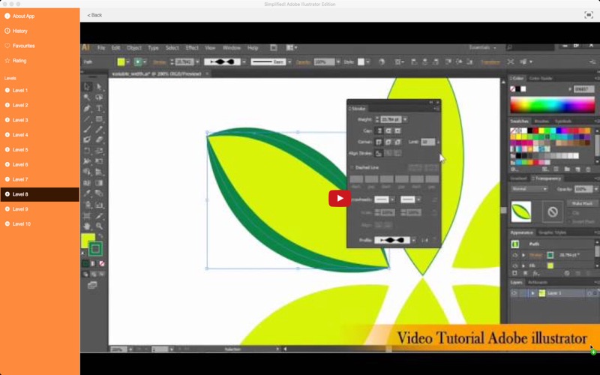Click the opacity mask no-symbol thumbnail
Screen dimensions: 600x375
tap(553, 211)
